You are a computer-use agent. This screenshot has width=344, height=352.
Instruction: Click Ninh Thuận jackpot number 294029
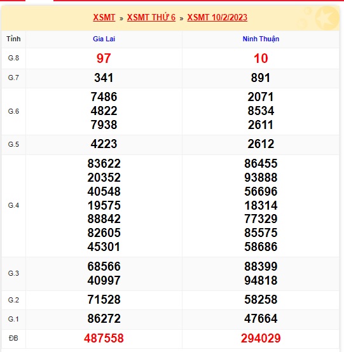pos(261,338)
